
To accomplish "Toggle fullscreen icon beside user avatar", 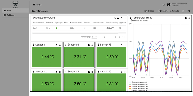I will point(164,5).
